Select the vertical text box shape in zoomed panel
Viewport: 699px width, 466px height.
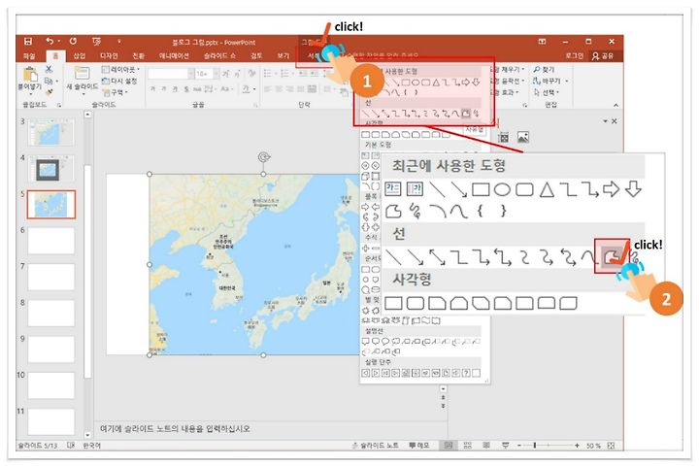415,189
